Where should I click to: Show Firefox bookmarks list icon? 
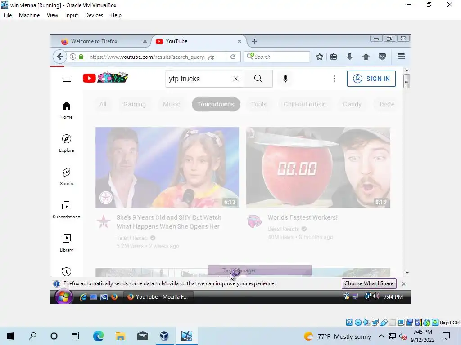pyautogui.click(x=334, y=57)
